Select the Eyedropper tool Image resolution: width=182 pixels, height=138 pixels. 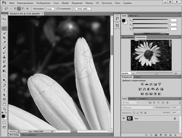tap(4, 43)
